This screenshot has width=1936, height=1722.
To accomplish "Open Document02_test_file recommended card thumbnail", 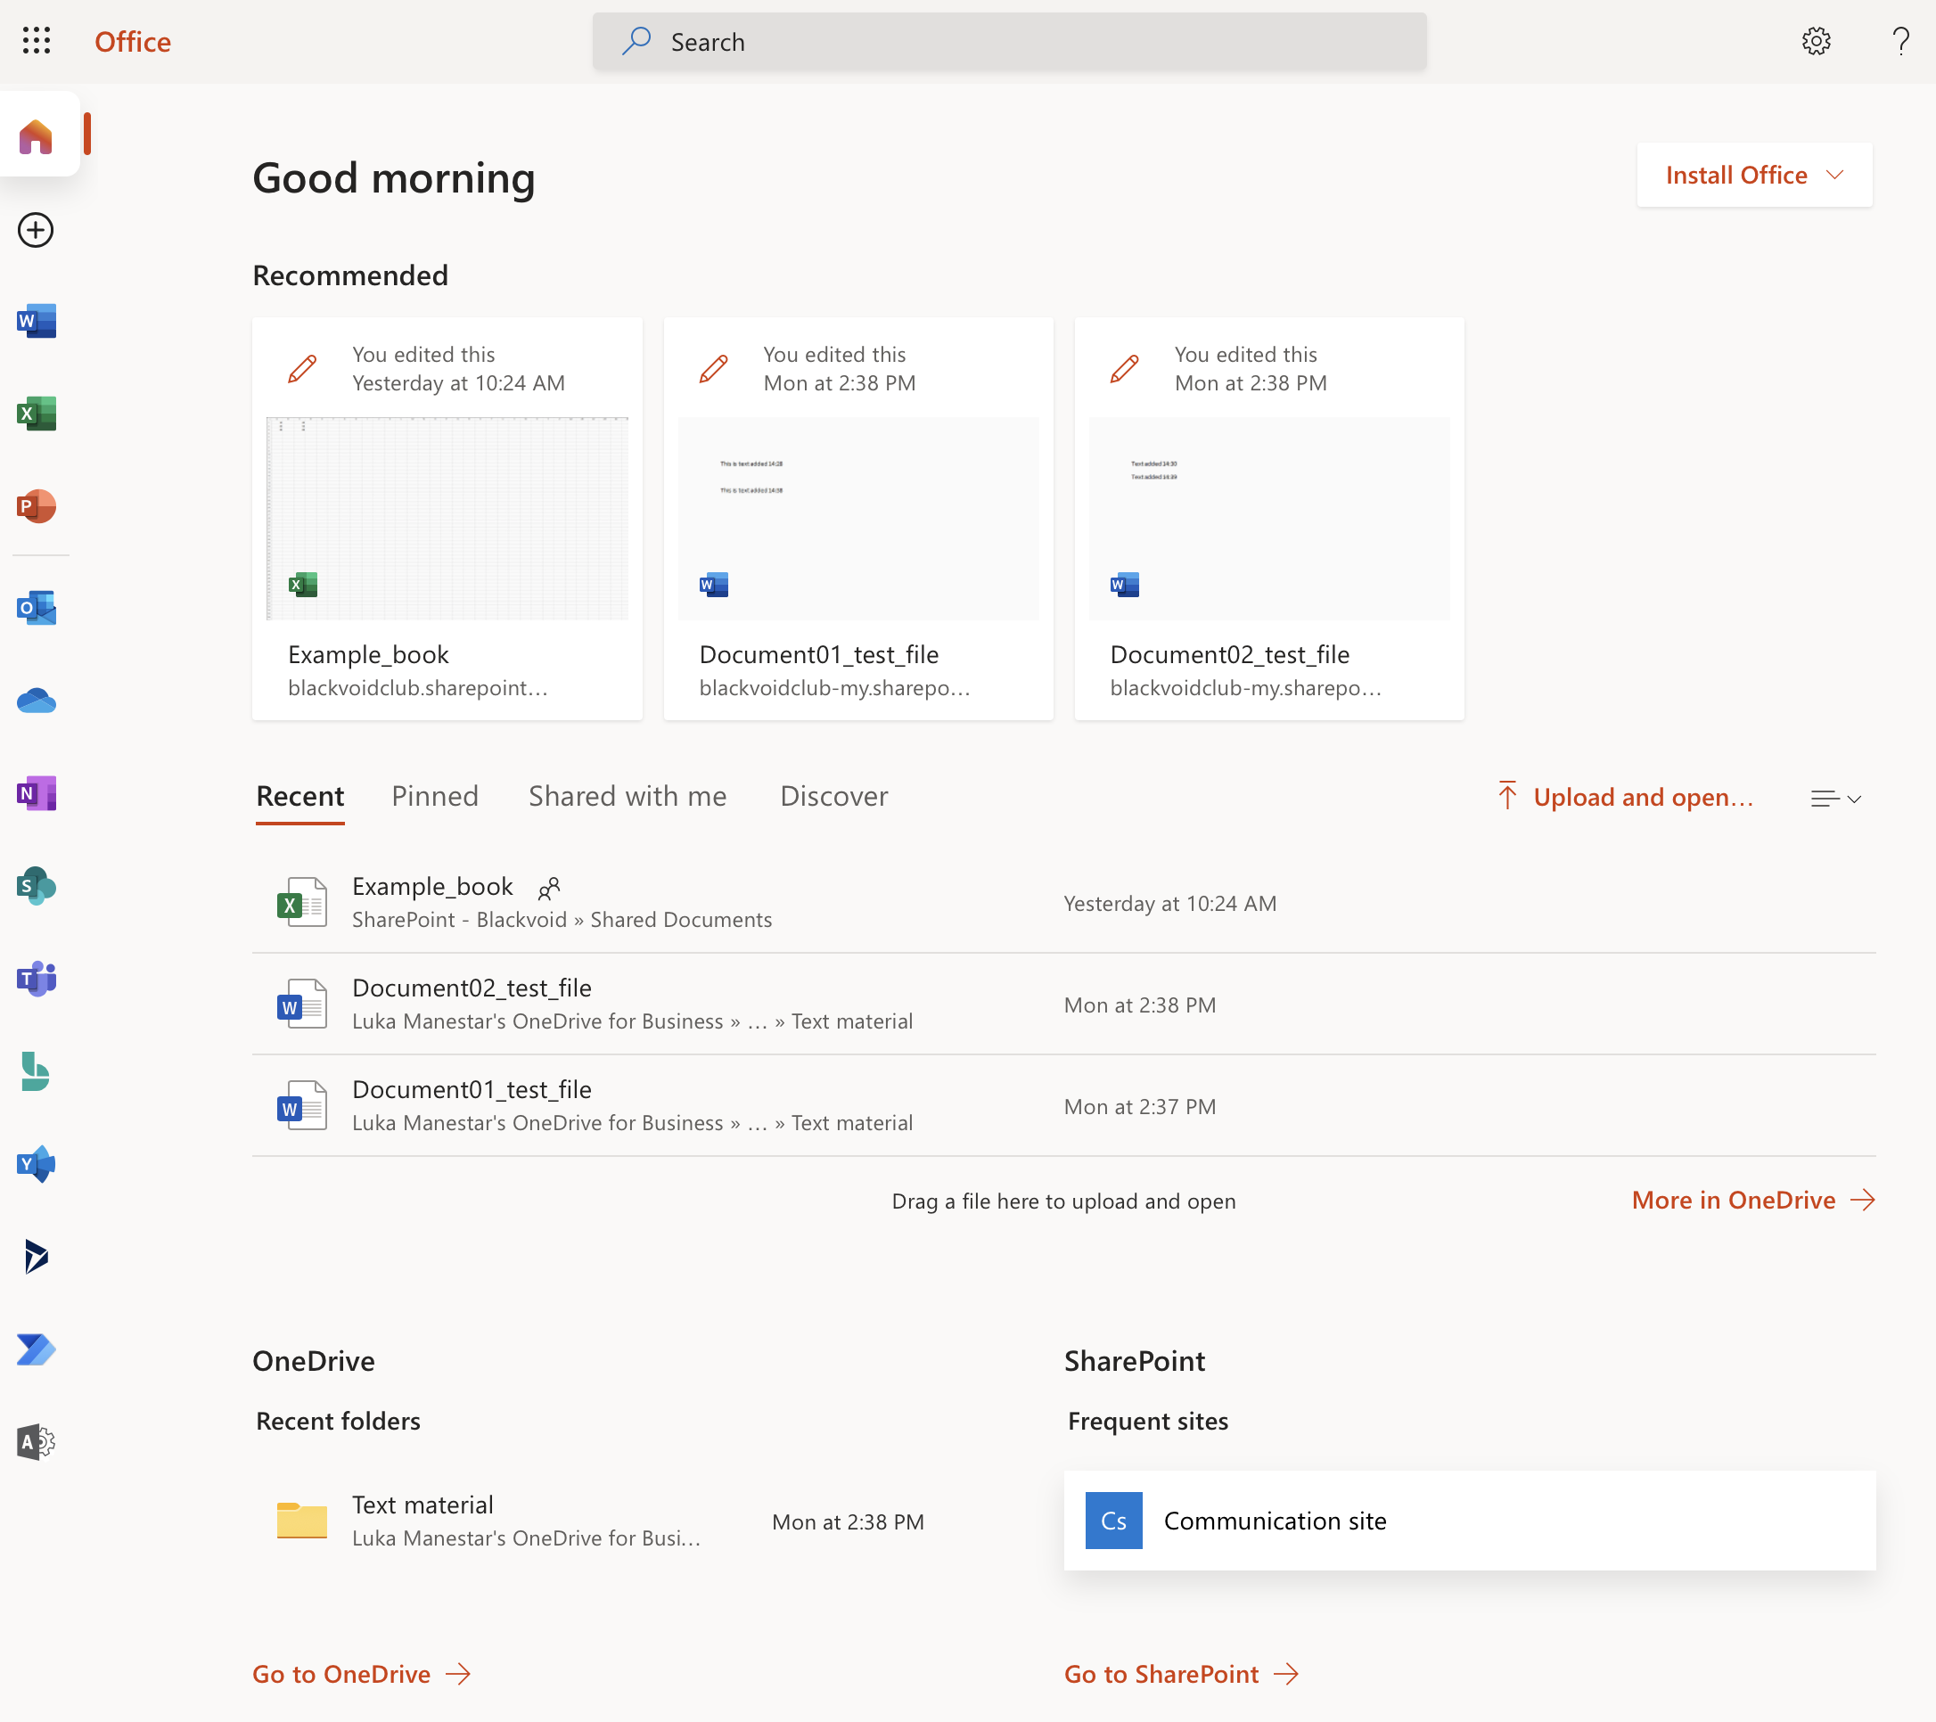I will pos(1269,518).
